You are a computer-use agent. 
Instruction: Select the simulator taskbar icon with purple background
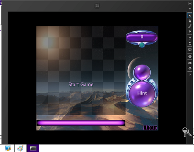coord(33,148)
